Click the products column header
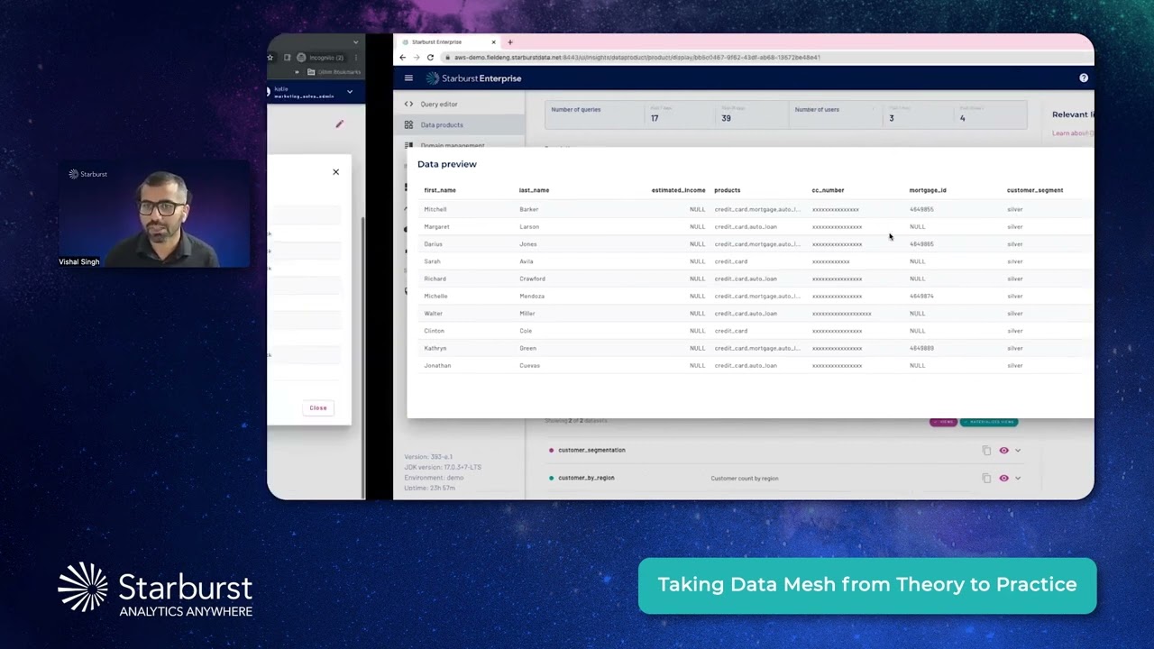 click(x=728, y=190)
